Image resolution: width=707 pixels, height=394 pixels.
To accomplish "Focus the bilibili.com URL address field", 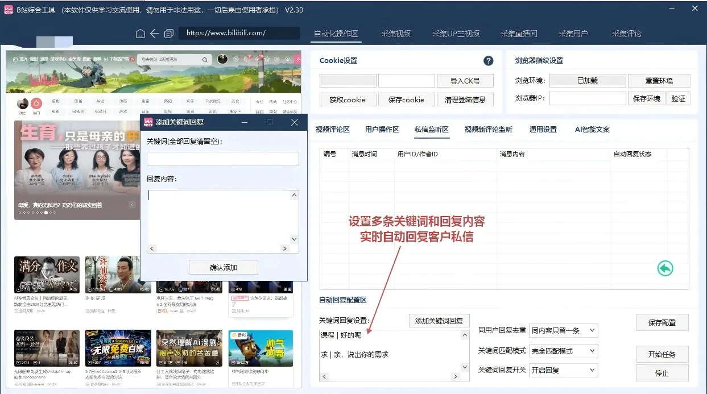I will [x=239, y=33].
